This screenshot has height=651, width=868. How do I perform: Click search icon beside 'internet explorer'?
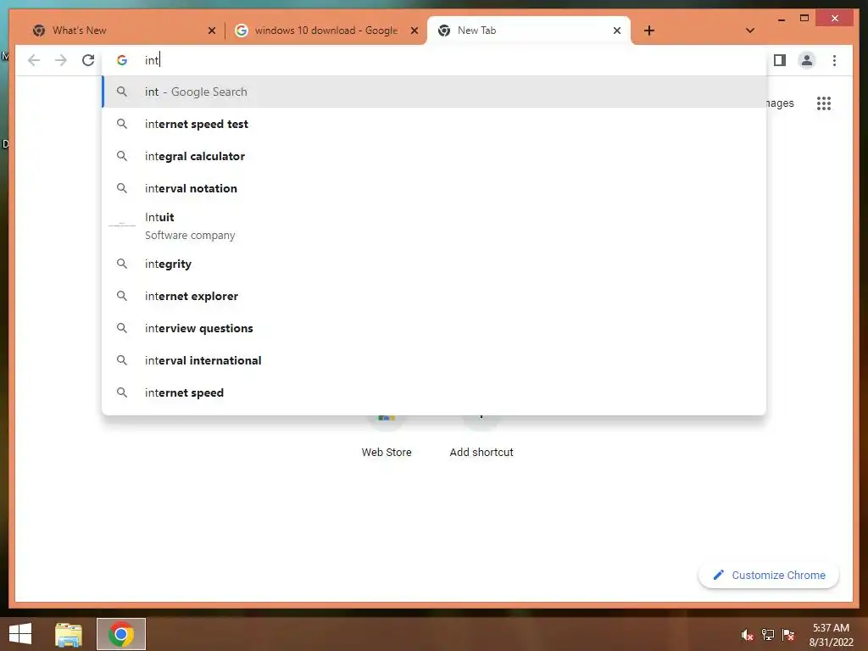click(x=122, y=296)
